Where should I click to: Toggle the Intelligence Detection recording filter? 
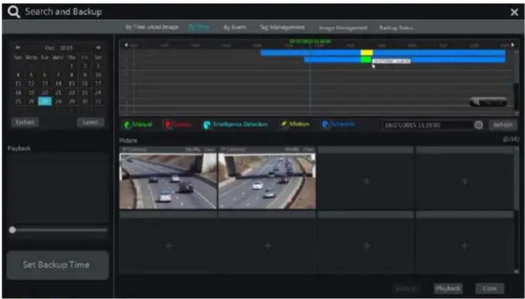click(235, 125)
